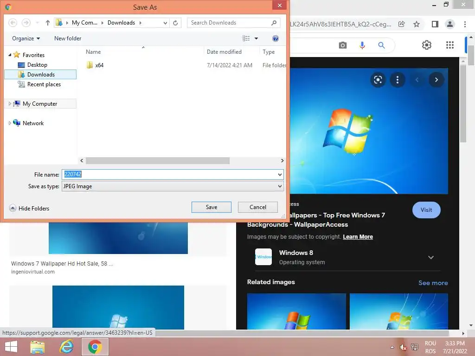This screenshot has width=475, height=356.
Task: Open Recent places in navigation pane
Action: tap(44, 84)
